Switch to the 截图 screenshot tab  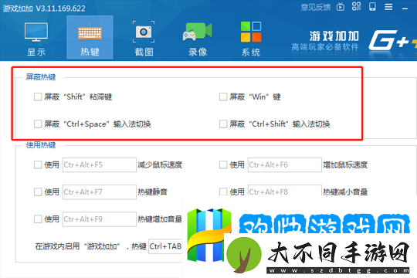tap(144, 38)
